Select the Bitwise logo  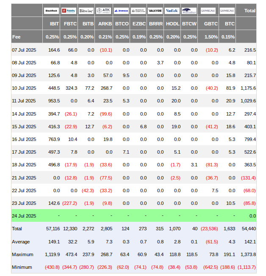[86, 11]
